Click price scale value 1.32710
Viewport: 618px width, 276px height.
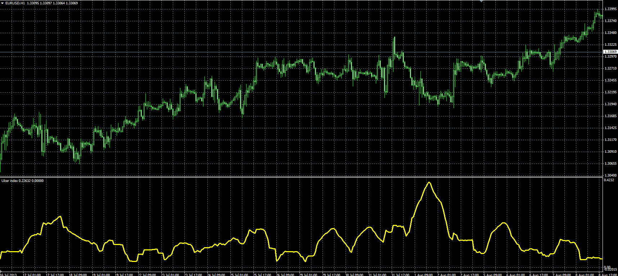click(611, 68)
